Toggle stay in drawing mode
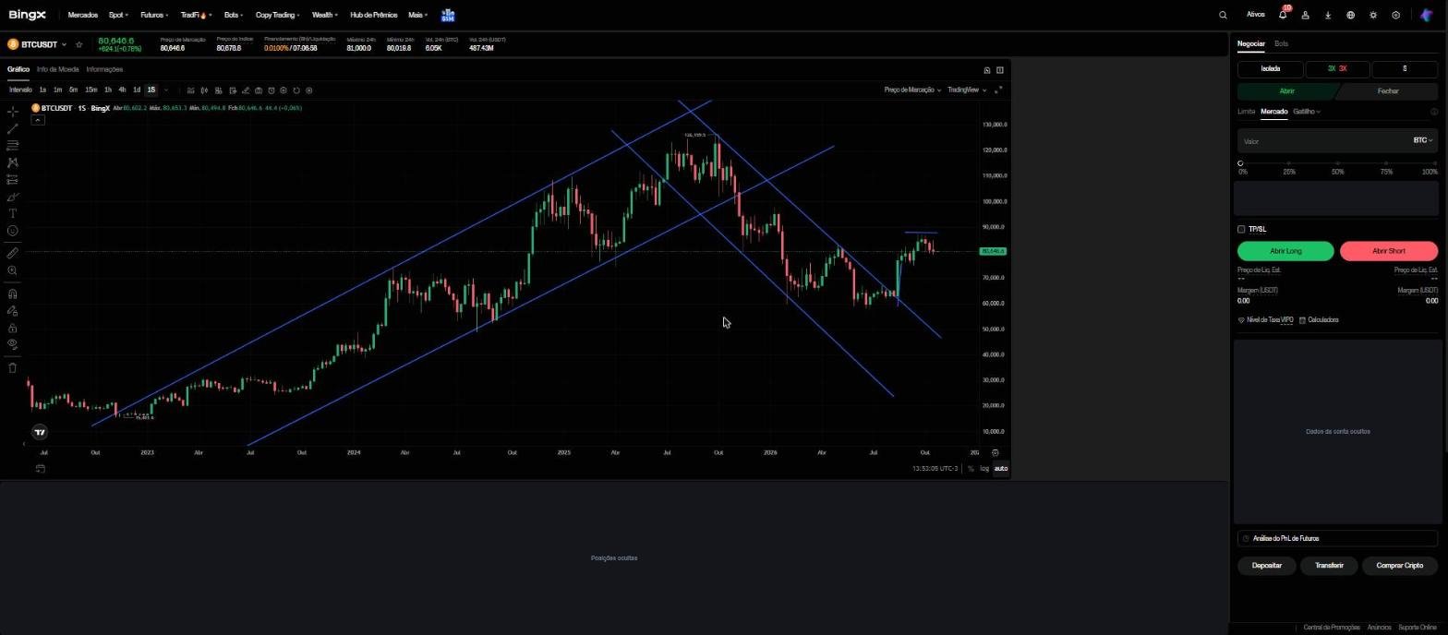1448x635 pixels. pos(12,311)
